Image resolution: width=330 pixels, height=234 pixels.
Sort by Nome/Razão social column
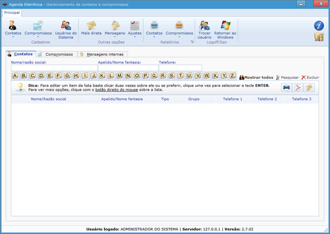click(x=49, y=99)
